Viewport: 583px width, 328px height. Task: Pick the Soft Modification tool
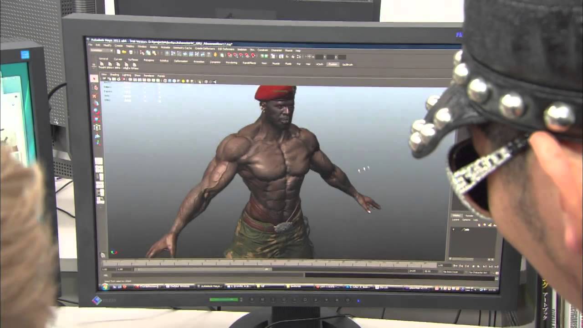(97, 136)
